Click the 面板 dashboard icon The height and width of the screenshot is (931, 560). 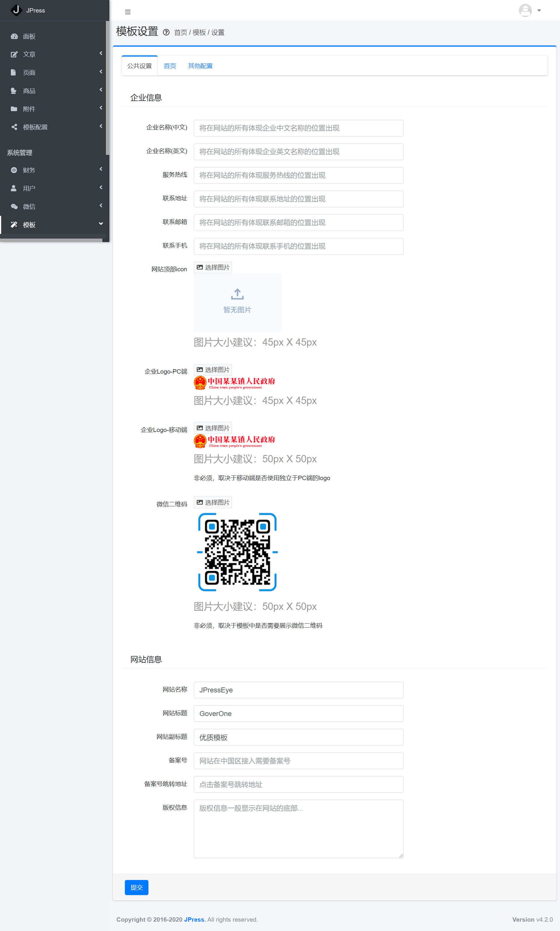click(14, 36)
